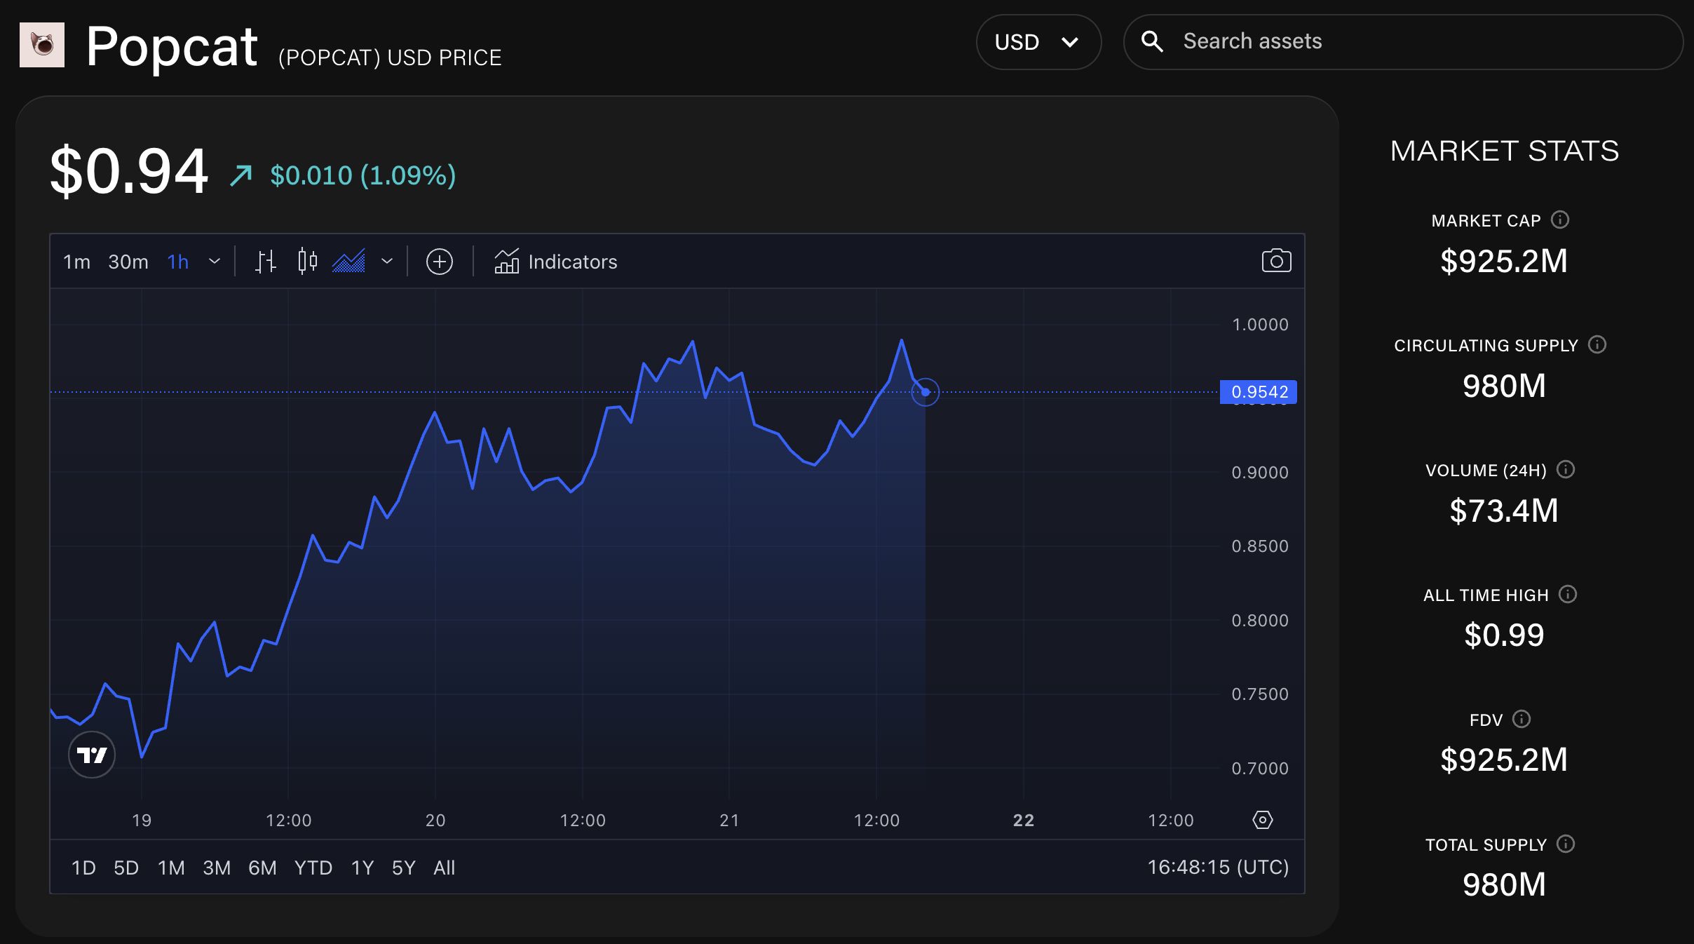Click the $925.2M market cap value
The width and height of the screenshot is (1694, 944).
coord(1504,261)
